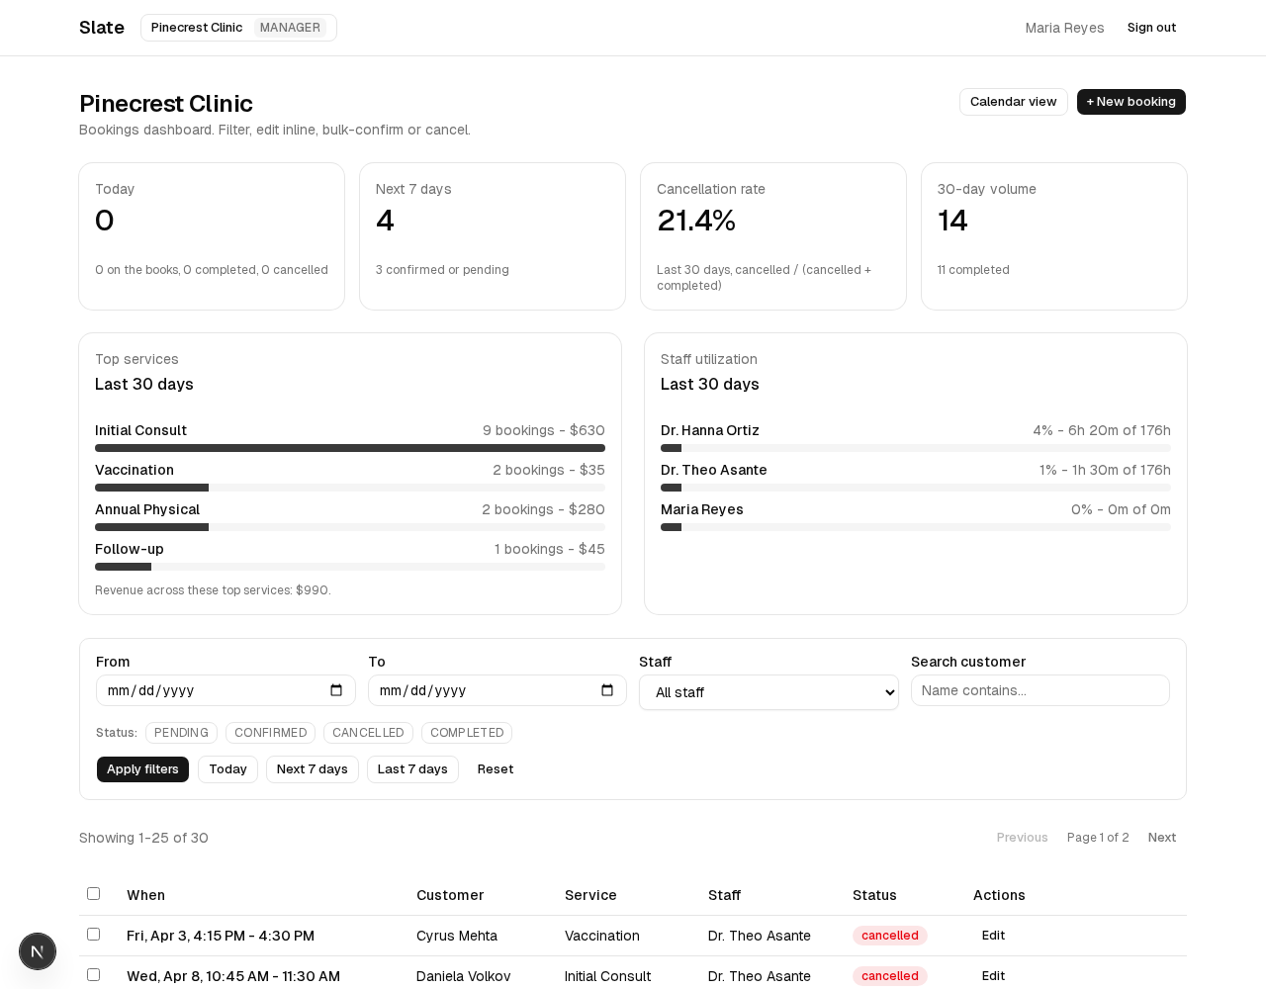Click Dr. Hanna Ortiz utilization bar
The height and width of the screenshot is (989, 1266).
click(x=916, y=448)
